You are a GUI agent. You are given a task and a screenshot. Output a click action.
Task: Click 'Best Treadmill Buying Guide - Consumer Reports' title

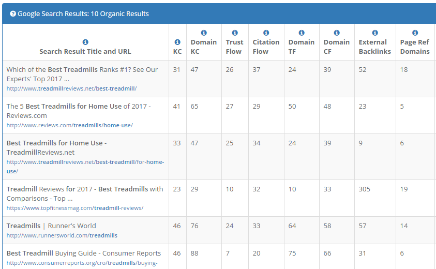pos(84,253)
